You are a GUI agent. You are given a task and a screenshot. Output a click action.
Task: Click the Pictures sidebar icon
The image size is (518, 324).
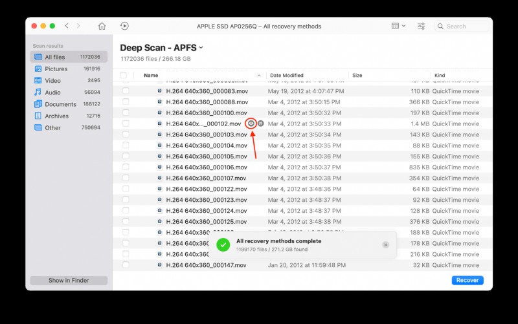click(x=38, y=69)
